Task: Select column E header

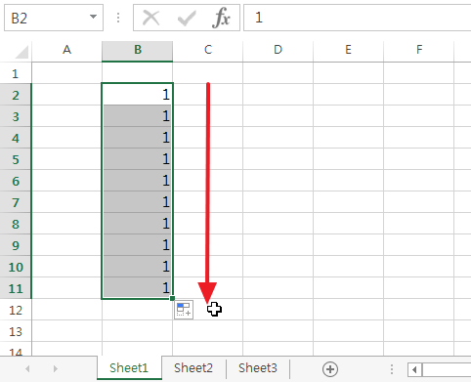Action: (348, 51)
